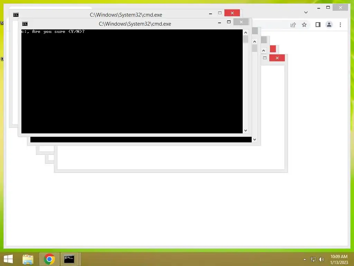
Task: Open the Windows Start button
Action: tap(8, 259)
